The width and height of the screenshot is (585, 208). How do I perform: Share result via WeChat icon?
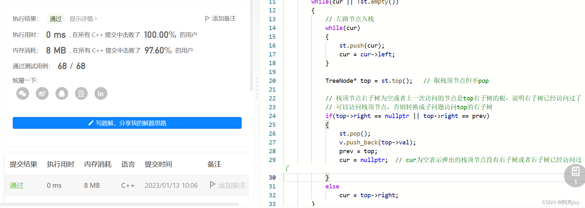pos(22,94)
